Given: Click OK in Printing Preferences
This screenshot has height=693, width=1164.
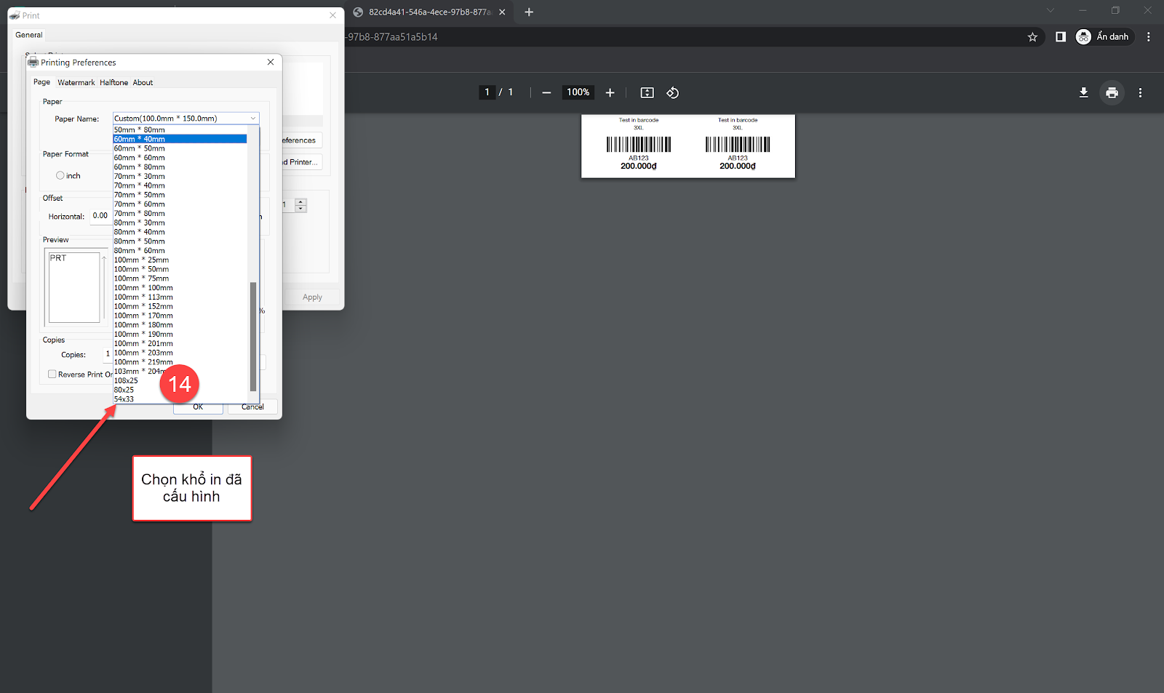Looking at the screenshot, I should coord(198,407).
